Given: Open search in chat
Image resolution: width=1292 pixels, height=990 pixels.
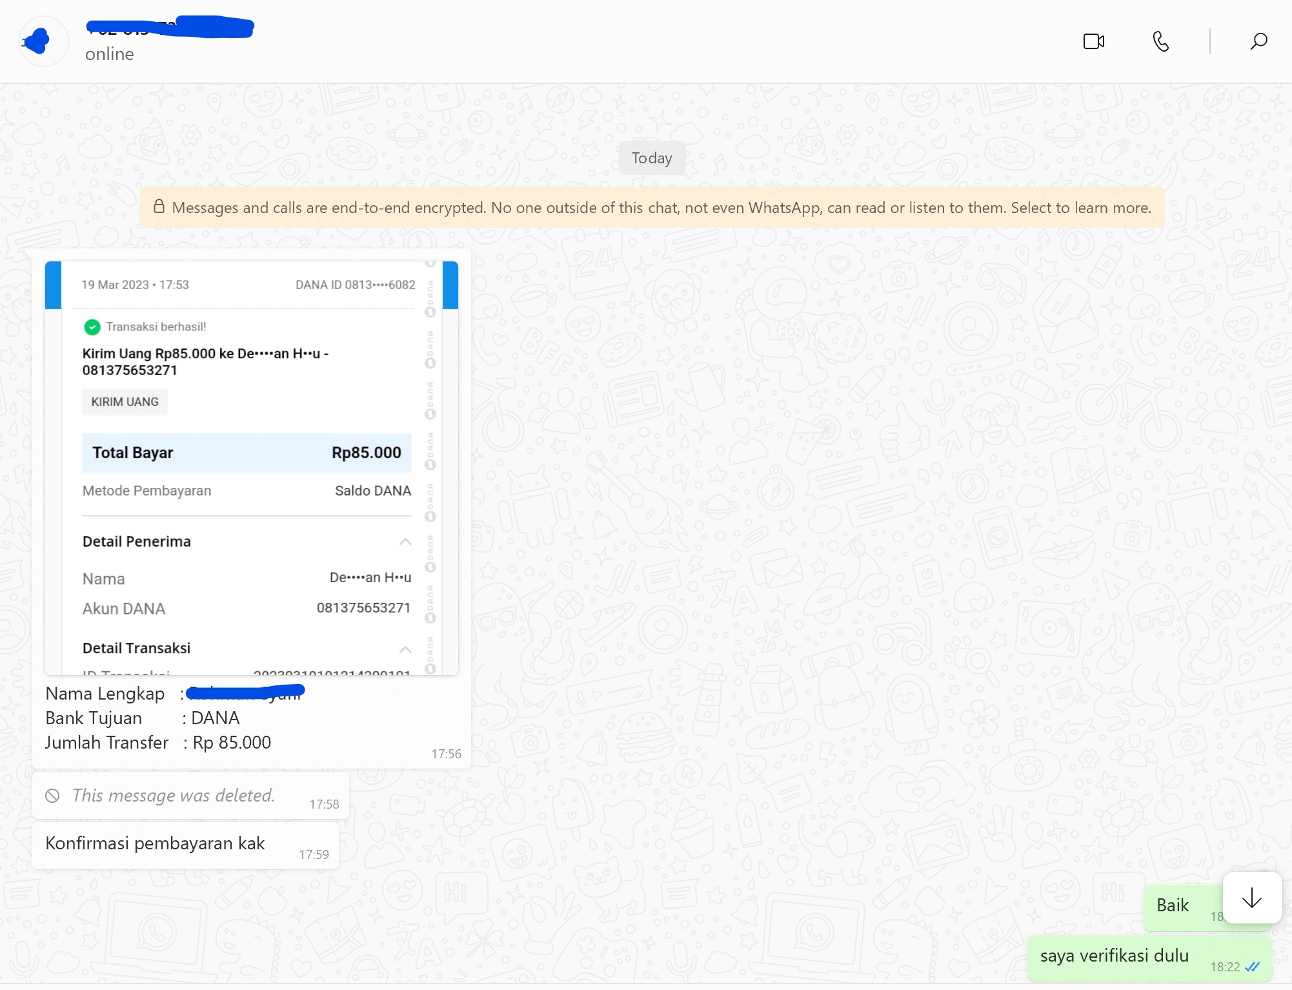Looking at the screenshot, I should pyautogui.click(x=1258, y=41).
